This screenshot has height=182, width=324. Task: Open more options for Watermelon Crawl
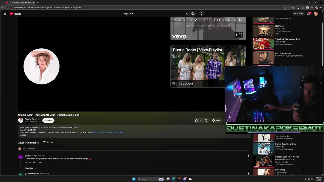click(x=303, y=39)
